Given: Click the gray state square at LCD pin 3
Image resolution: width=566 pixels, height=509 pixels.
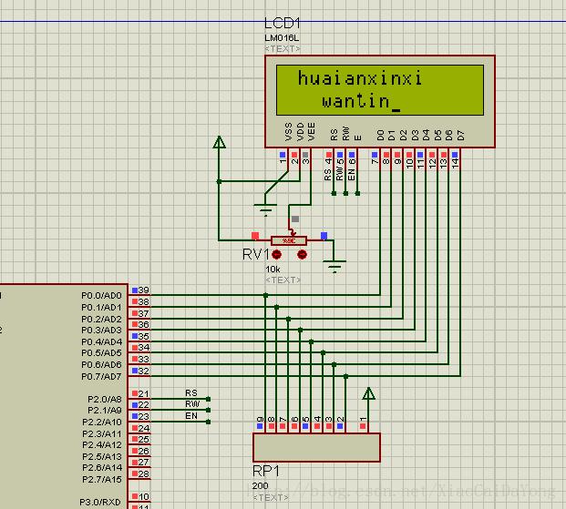Looking at the screenshot, I should coord(305,155).
